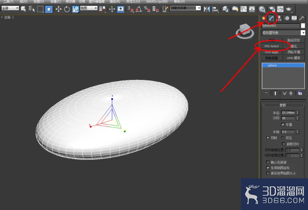Select Sphere in modifier stack
Image resolution: width=308 pixels, height=210 pixels.
tap(283, 66)
